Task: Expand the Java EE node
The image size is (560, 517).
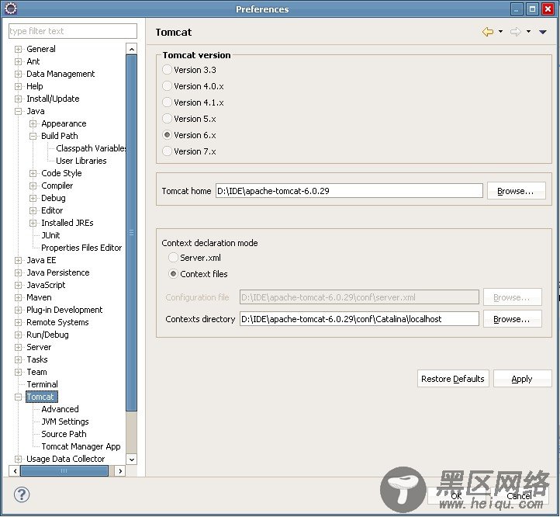Action: (x=18, y=260)
